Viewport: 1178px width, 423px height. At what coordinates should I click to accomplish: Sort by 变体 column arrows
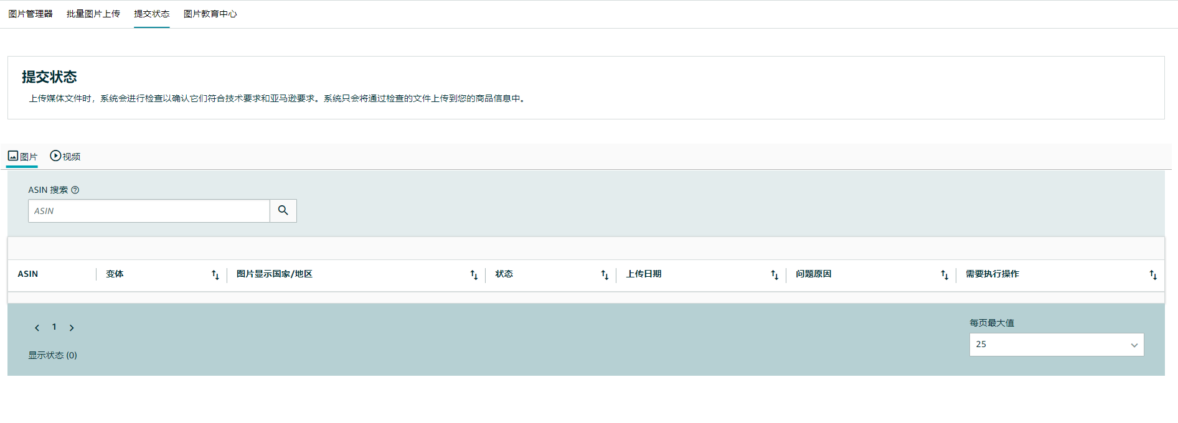coord(215,275)
